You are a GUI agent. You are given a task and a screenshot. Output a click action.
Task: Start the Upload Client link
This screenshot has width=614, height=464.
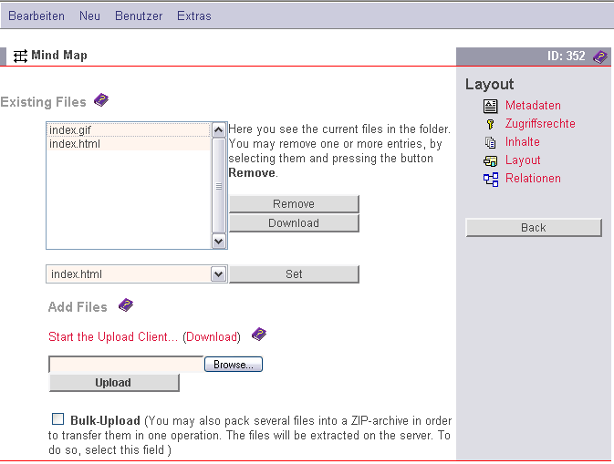113,337
